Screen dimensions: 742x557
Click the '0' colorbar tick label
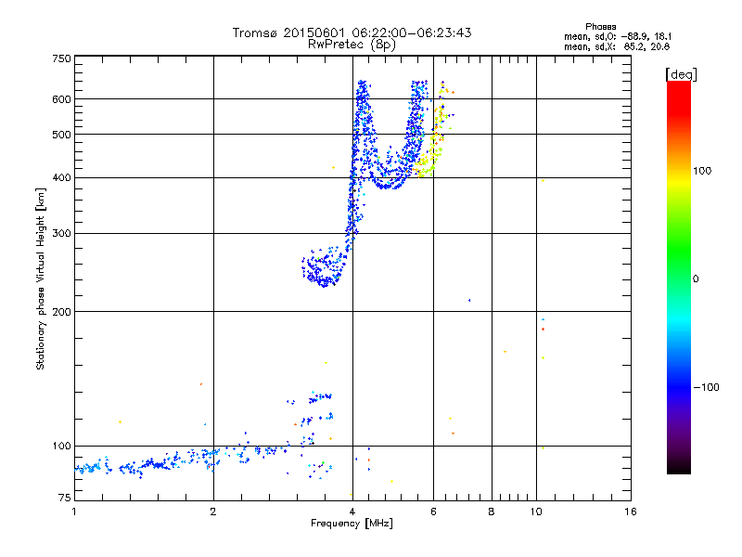696,279
